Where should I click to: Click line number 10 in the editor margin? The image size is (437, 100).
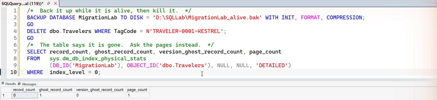pos(13,72)
